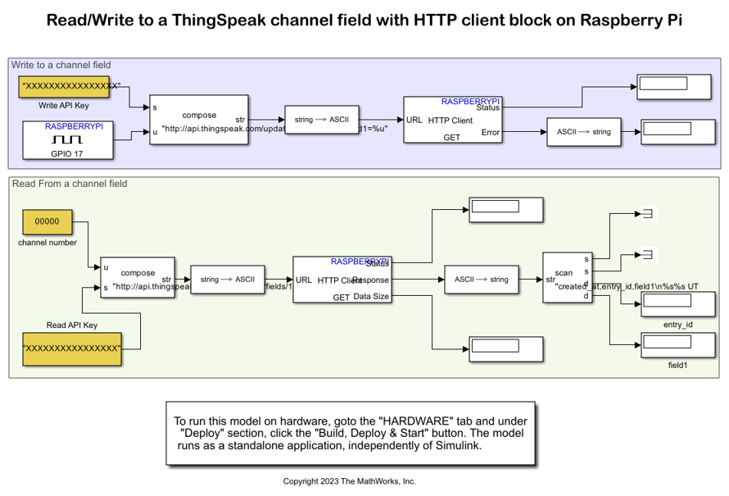Select the scan string block
This screenshot has height=496, width=729.
(x=567, y=278)
